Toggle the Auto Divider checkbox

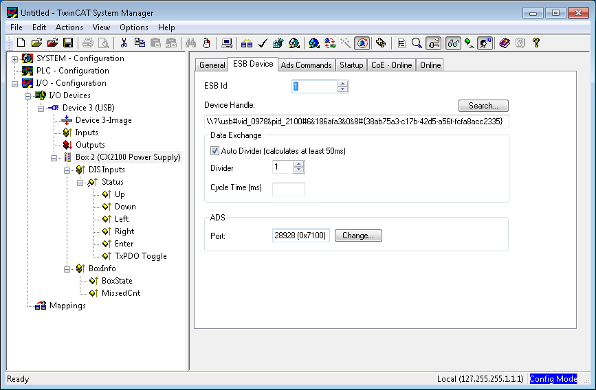click(x=214, y=151)
